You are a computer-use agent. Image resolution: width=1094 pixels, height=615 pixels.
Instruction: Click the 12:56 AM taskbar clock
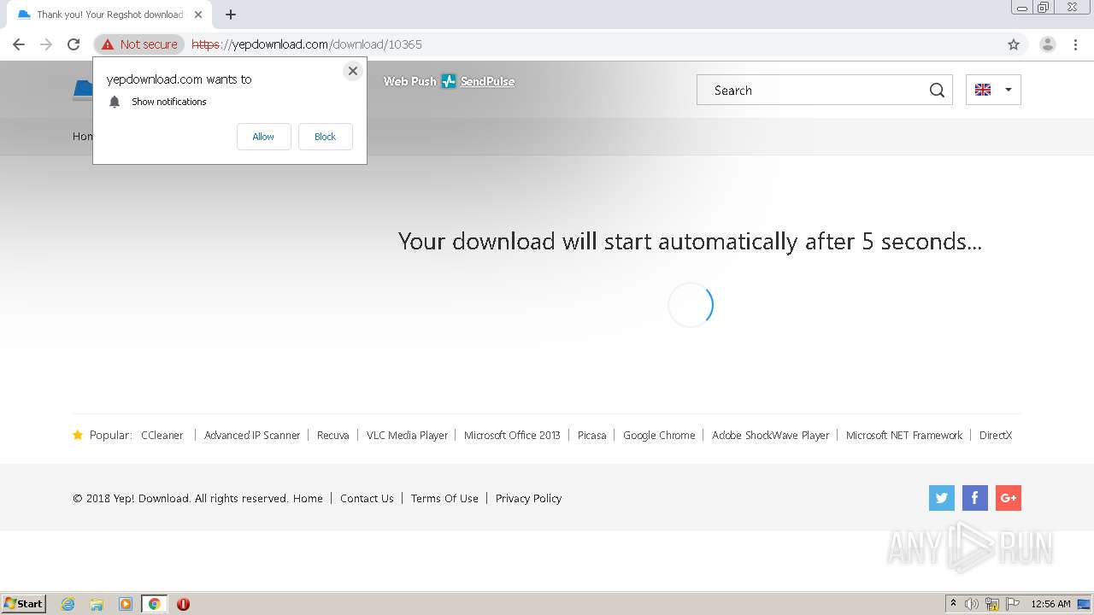(1050, 604)
